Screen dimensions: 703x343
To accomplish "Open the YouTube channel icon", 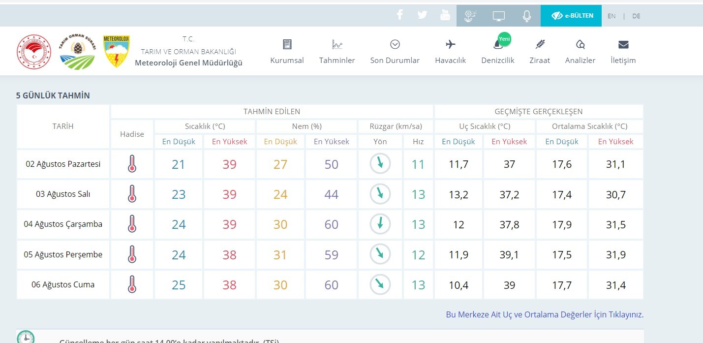I will point(445,15).
